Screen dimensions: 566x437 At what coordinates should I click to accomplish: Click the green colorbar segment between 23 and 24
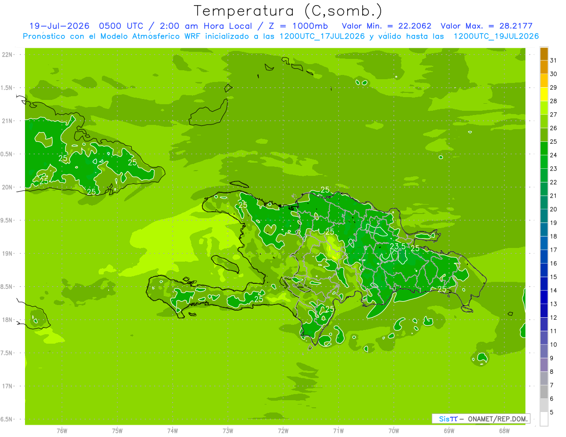pyautogui.click(x=544, y=162)
